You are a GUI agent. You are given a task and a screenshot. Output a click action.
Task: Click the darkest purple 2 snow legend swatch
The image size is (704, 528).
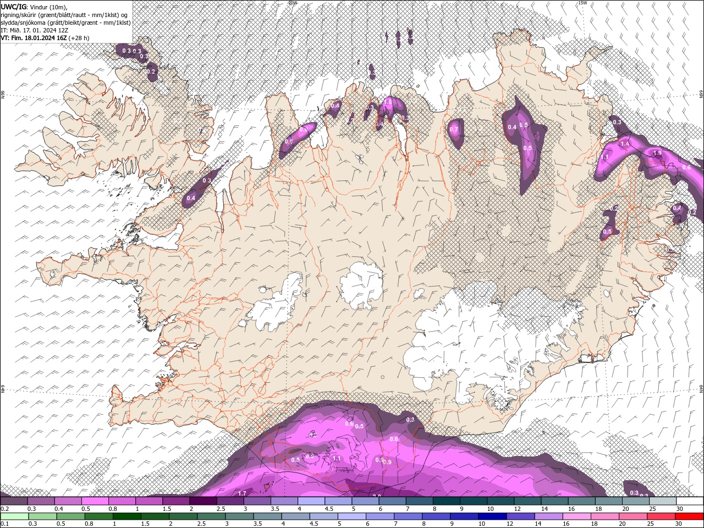[x=202, y=501]
